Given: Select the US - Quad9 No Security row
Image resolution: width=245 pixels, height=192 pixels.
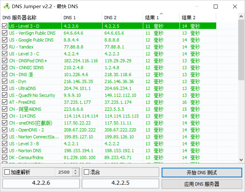Looking at the screenshot, I should [x=109, y=95].
